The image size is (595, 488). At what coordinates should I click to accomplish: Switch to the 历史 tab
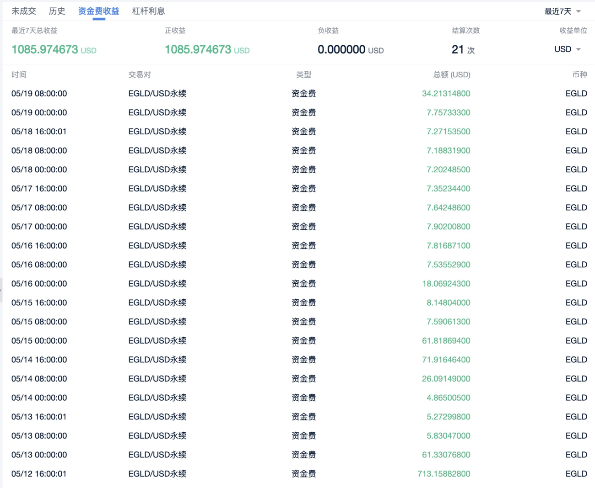[x=57, y=11]
